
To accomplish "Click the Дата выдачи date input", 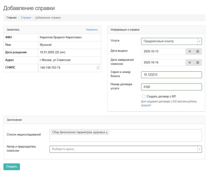I will click(x=163, y=51).
